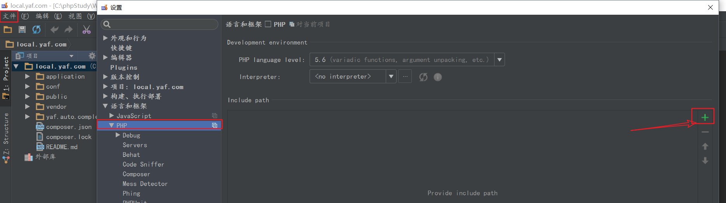Viewport: 726px width, 203px height.
Task: Click the green plus add include path icon
Action: pos(705,117)
